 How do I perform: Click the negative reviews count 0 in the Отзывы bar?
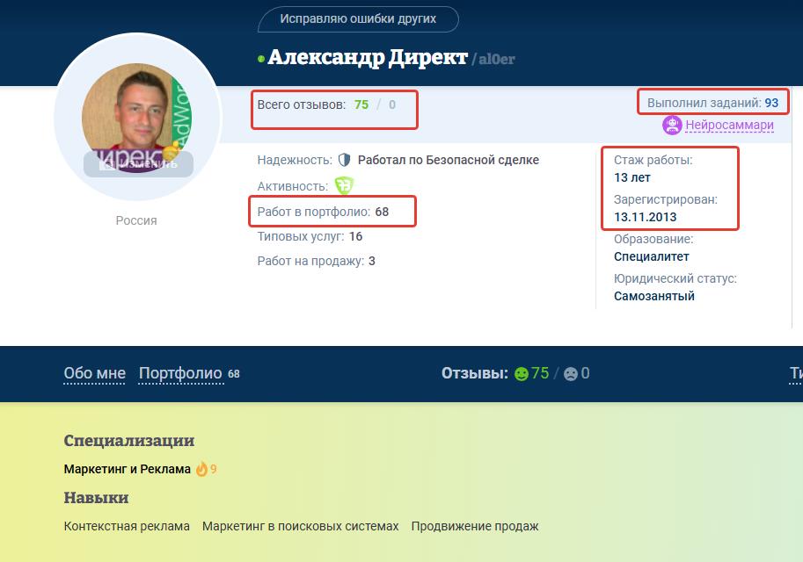click(585, 373)
